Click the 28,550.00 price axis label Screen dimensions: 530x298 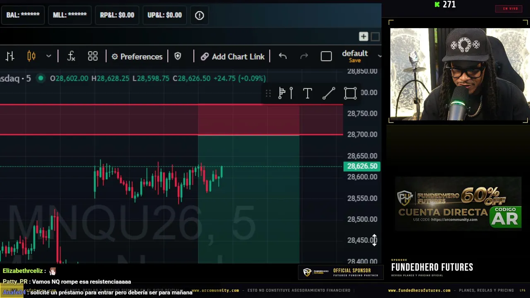tap(362, 198)
